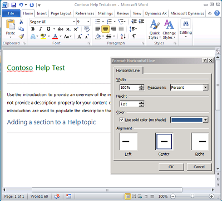Click the Bullets list icon

(x=98, y=22)
